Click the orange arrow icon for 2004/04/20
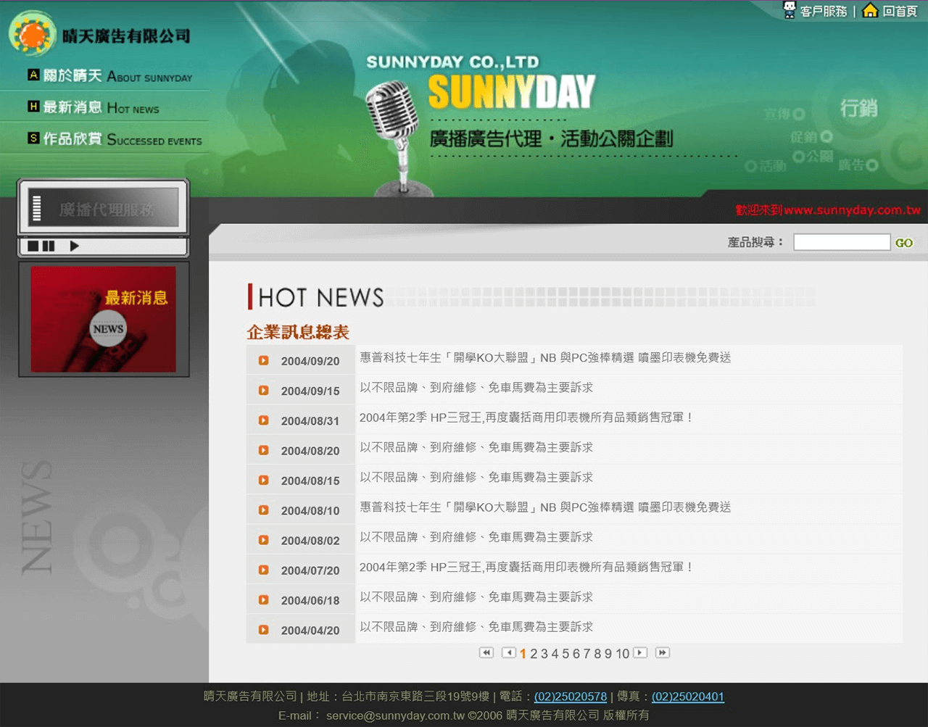Screen dimensions: 928x727 tap(264, 630)
